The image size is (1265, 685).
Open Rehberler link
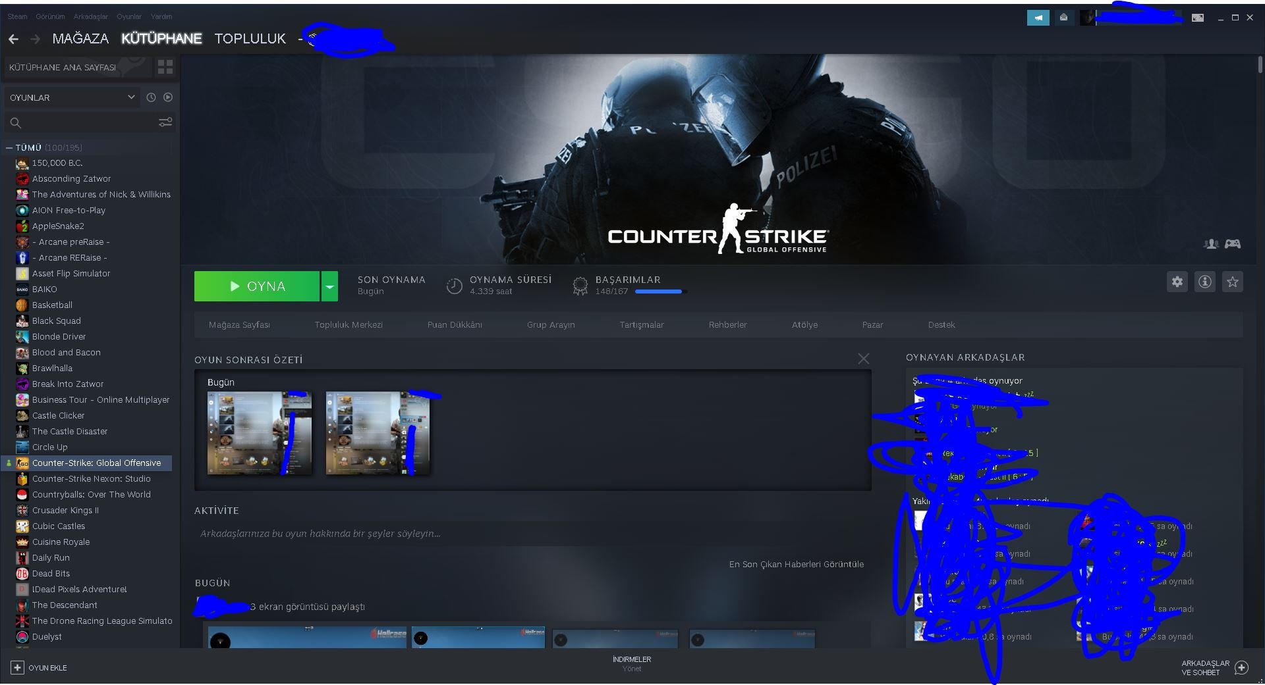coord(728,325)
